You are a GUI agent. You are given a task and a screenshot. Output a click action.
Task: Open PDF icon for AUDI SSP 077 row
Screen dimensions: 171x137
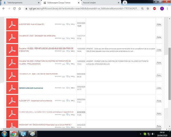tap(12, 101)
